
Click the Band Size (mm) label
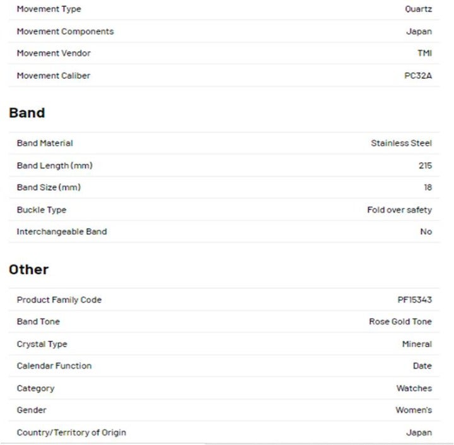(49, 187)
